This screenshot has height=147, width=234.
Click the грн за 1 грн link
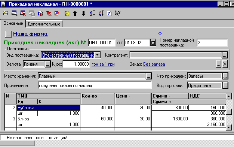[x=103, y=64]
